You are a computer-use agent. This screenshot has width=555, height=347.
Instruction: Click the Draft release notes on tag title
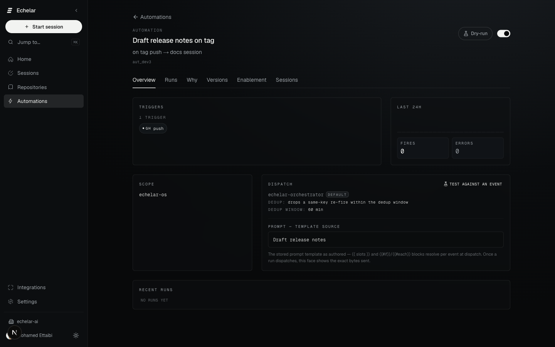[173, 40]
